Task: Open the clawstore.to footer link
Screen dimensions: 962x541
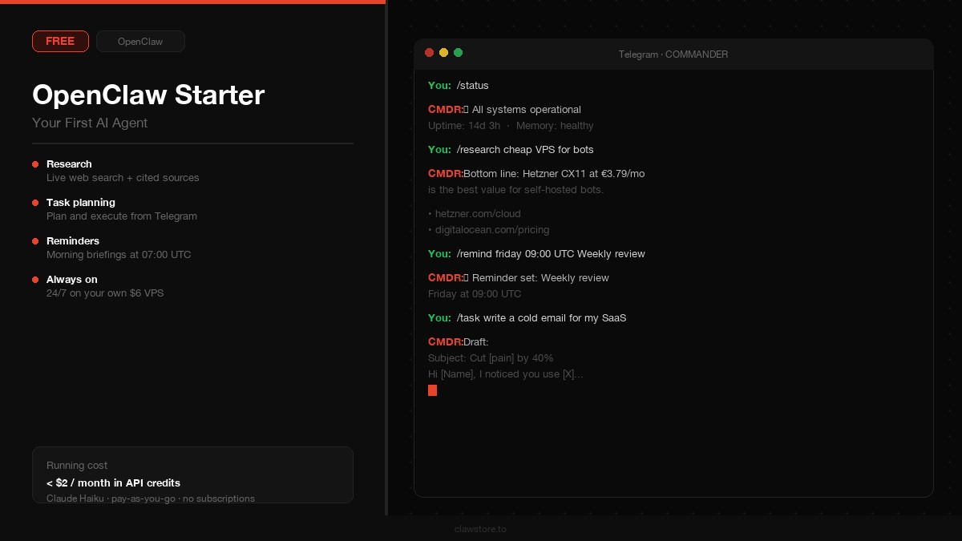Action: click(x=480, y=529)
